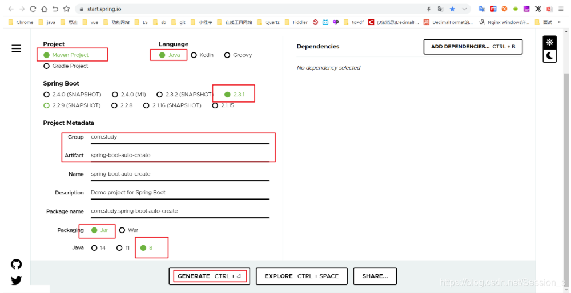571x293 pixels.
Task: Click the red PDF extension icon
Action: [x=549, y=9]
